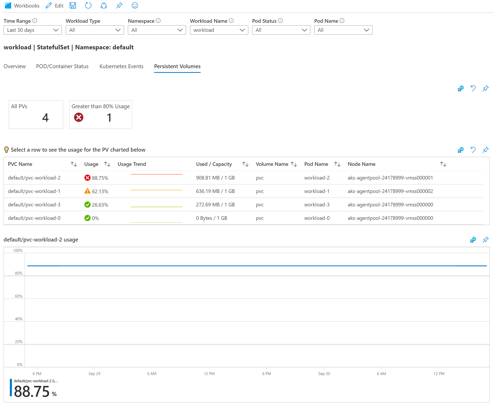The image size is (496, 405).
Task: Sort by Used / Capacity column
Action: [x=245, y=164]
